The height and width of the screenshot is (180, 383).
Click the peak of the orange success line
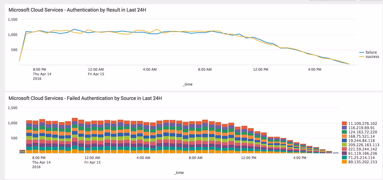156,28
